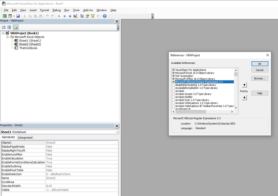
Task: Uncheck OLE Automation reference
Action: [174, 76]
